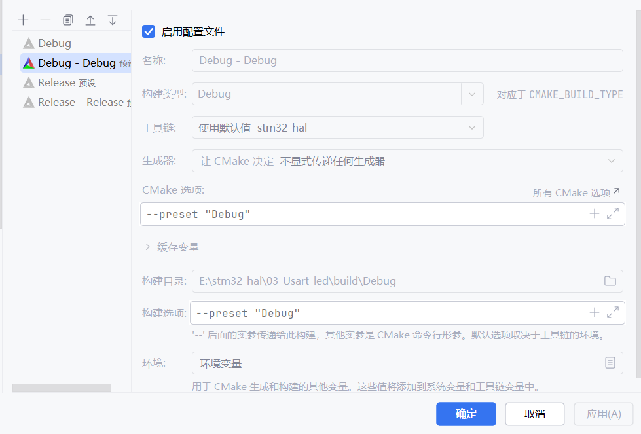Click 应用(A) button

(604, 414)
